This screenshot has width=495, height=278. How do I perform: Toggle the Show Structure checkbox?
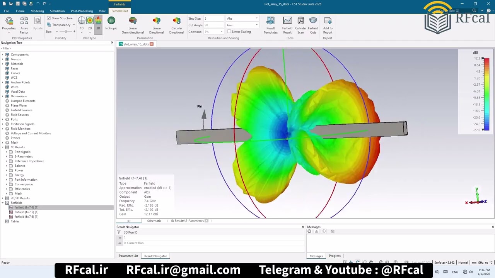tap(49, 18)
